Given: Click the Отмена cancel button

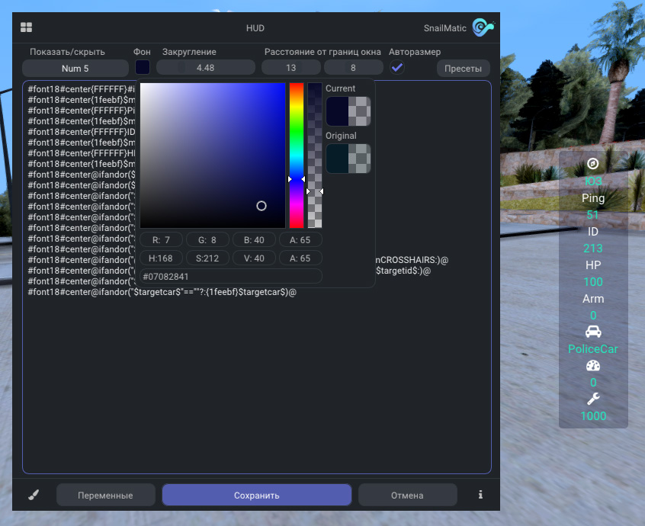Looking at the screenshot, I should [407, 496].
